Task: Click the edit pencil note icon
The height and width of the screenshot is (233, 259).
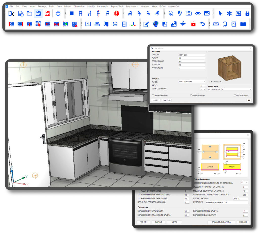Action: coord(146,24)
